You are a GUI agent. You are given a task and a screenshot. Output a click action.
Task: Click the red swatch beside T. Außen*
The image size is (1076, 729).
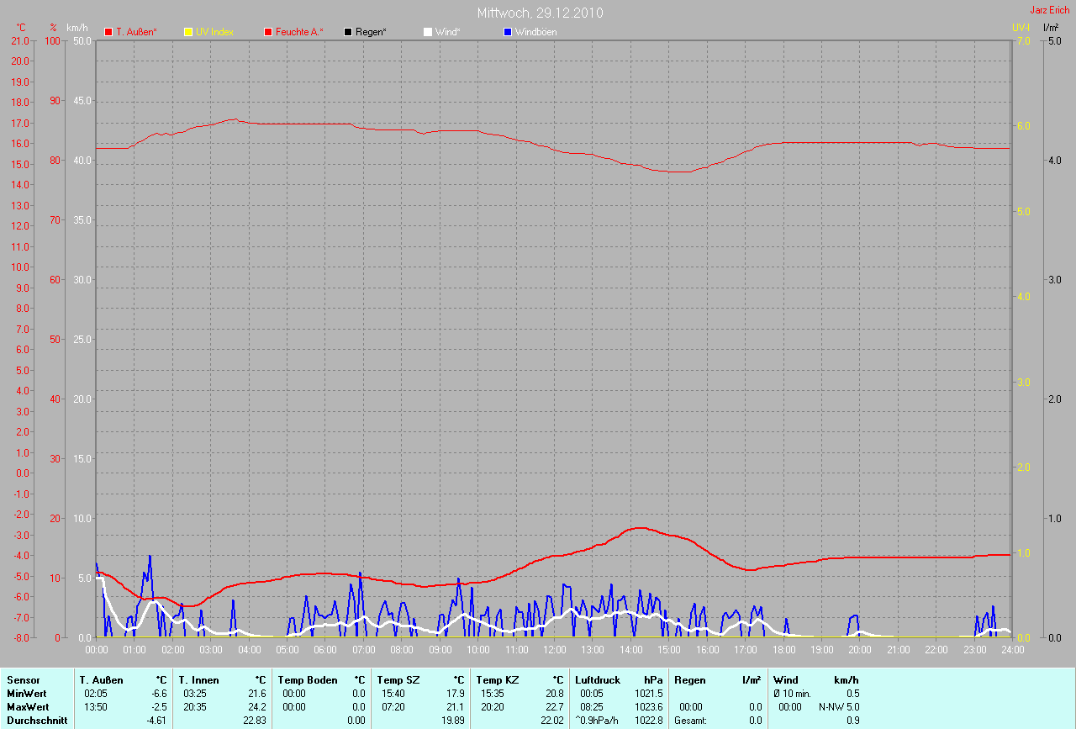coord(108,32)
